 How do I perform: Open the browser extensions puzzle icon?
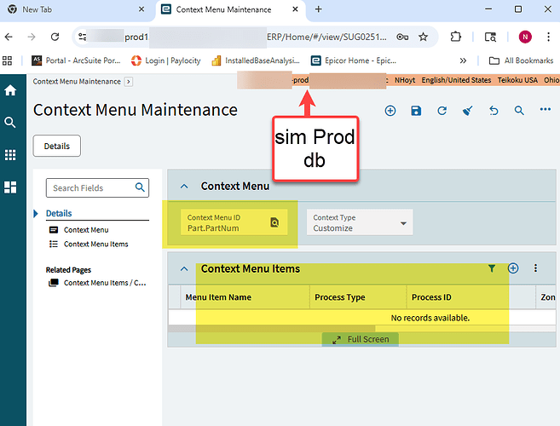(x=456, y=37)
